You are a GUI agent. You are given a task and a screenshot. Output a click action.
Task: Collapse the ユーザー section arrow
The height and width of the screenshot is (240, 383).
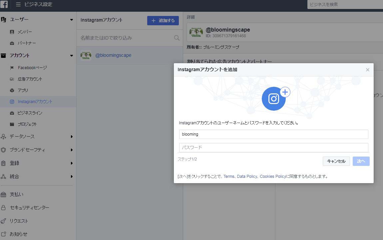72,20
